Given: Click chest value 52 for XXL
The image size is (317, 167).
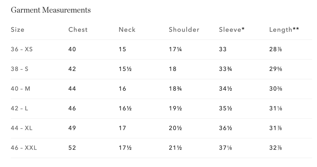Looking at the screenshot, I should [72, 148].
